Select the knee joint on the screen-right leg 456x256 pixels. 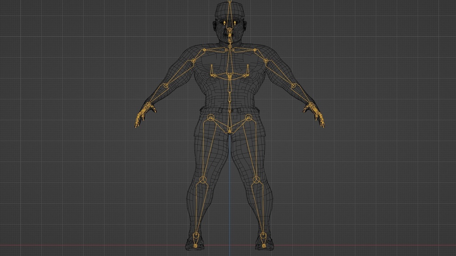click(256, 180)
